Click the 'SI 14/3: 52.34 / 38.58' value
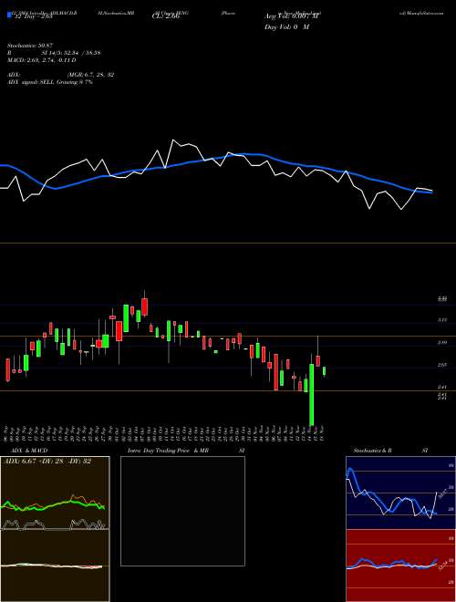 coord(72,53)
